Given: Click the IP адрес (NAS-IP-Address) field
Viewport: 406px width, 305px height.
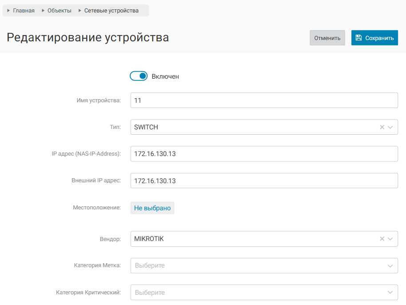Looking at the screenshot, I should coord(264,154).
